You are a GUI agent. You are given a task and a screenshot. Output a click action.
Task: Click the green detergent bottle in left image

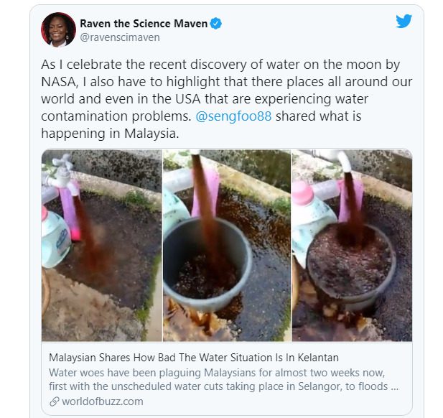[55, 238]
